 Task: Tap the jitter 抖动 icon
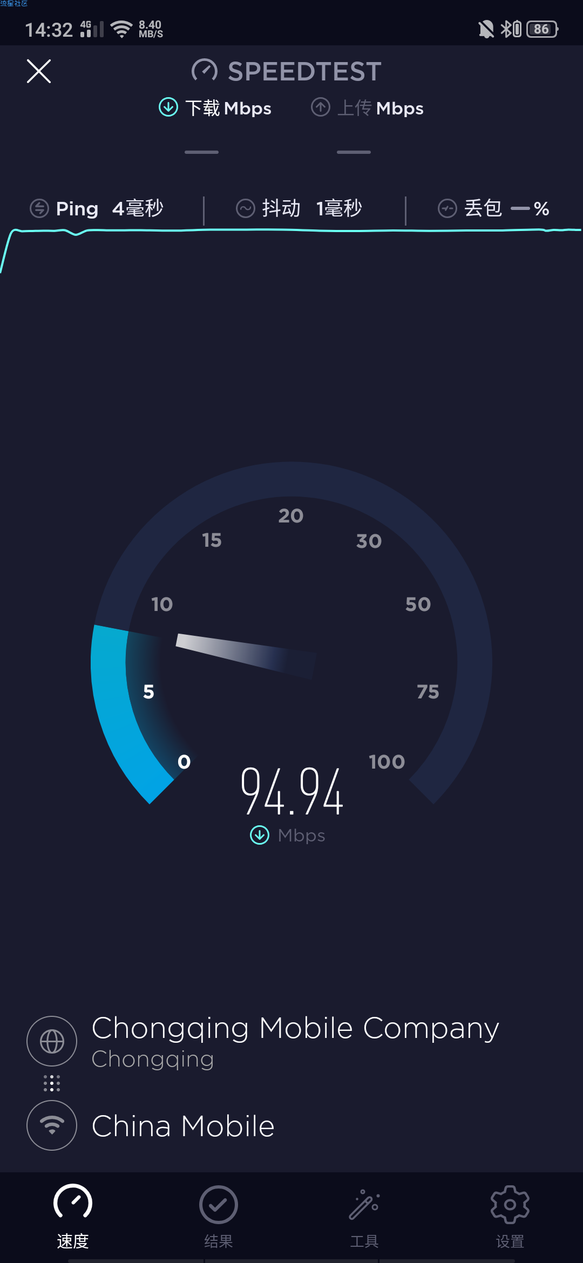point(246,208)
